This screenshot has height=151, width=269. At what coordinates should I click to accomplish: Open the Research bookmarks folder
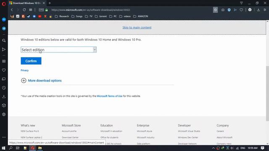tap(62, 16)
